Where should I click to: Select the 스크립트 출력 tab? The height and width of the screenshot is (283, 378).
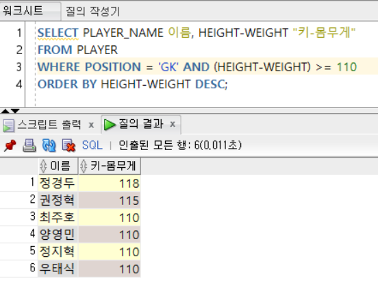coord(49,125)
